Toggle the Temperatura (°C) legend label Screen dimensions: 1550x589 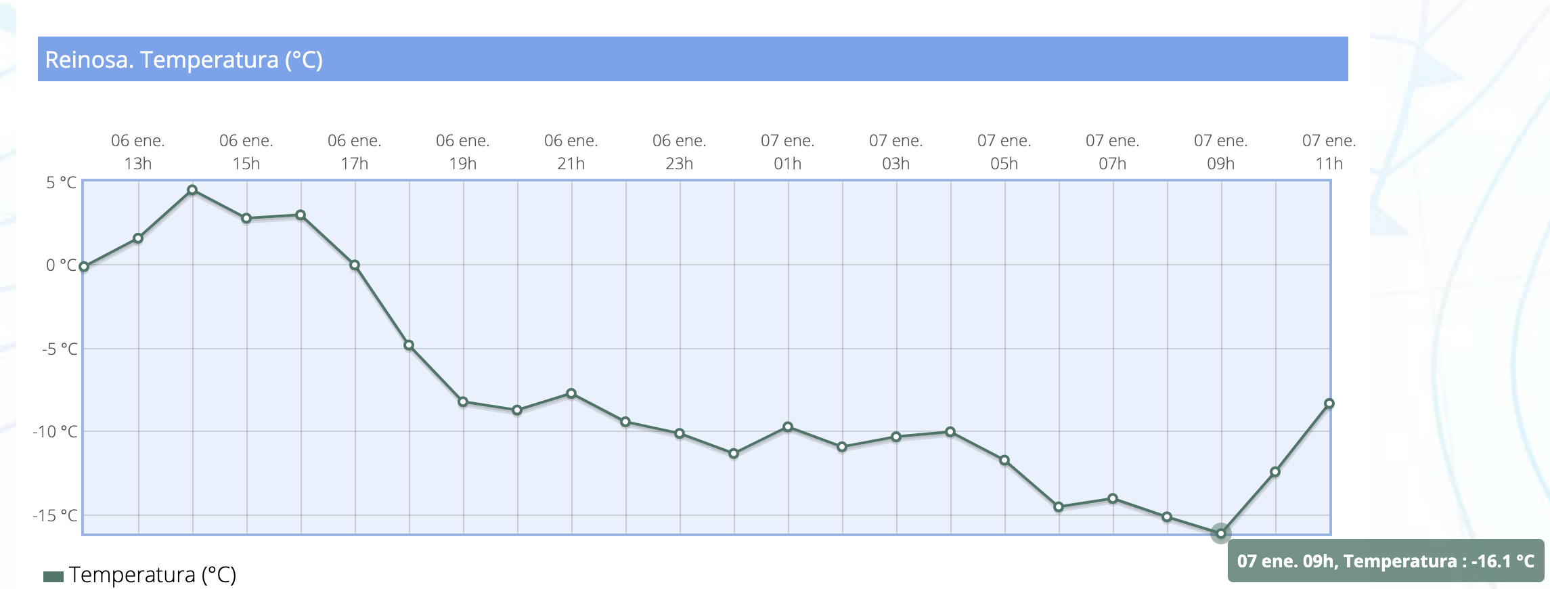point(152,575)
